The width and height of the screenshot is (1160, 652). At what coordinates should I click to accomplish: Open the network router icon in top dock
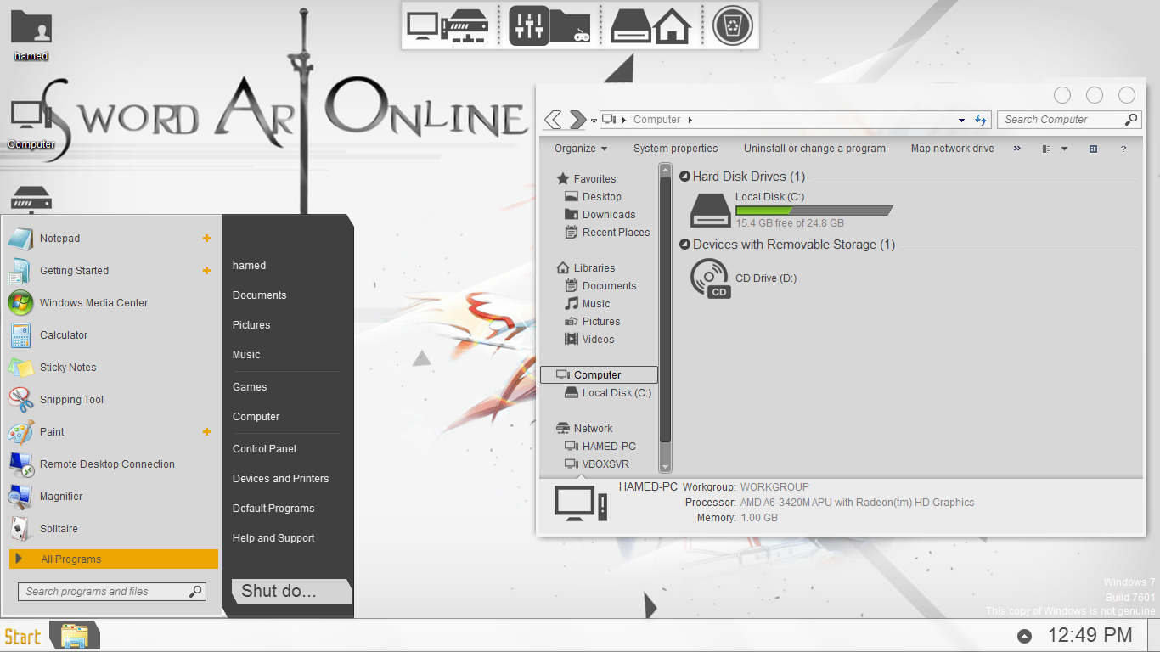(x=469, y=26)
